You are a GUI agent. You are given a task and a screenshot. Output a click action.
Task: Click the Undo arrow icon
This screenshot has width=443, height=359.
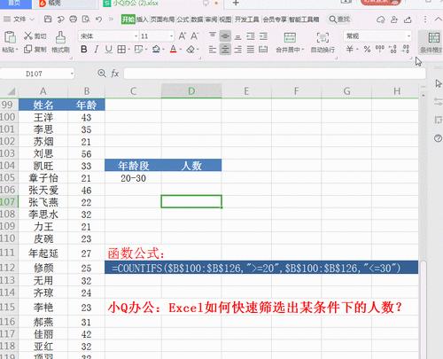98,20
